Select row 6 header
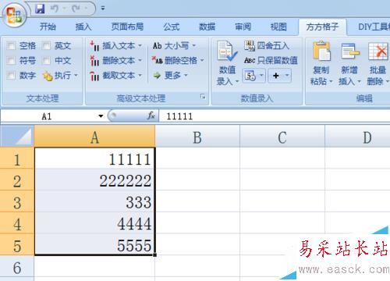390x281 pixels. (x=17, y=267)
